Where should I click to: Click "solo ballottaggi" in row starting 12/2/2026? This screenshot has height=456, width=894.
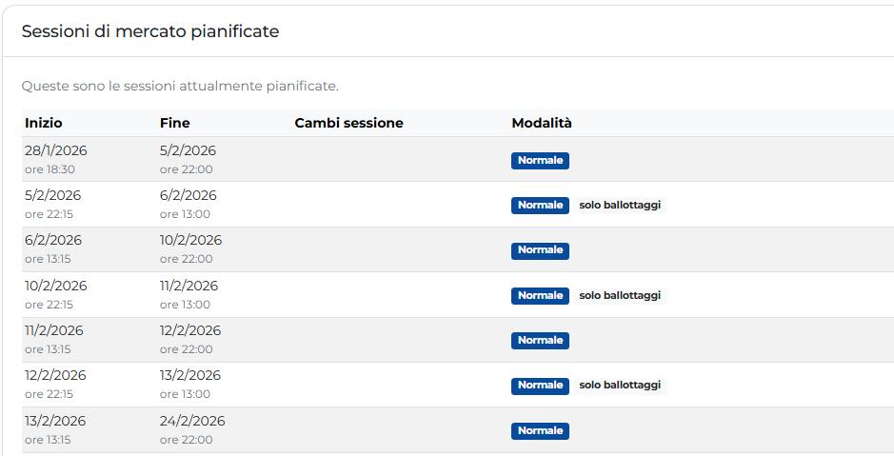tap(619, 385)
